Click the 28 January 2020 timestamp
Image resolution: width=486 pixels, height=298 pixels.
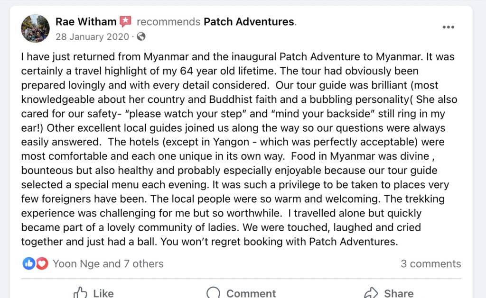point(93,37)
